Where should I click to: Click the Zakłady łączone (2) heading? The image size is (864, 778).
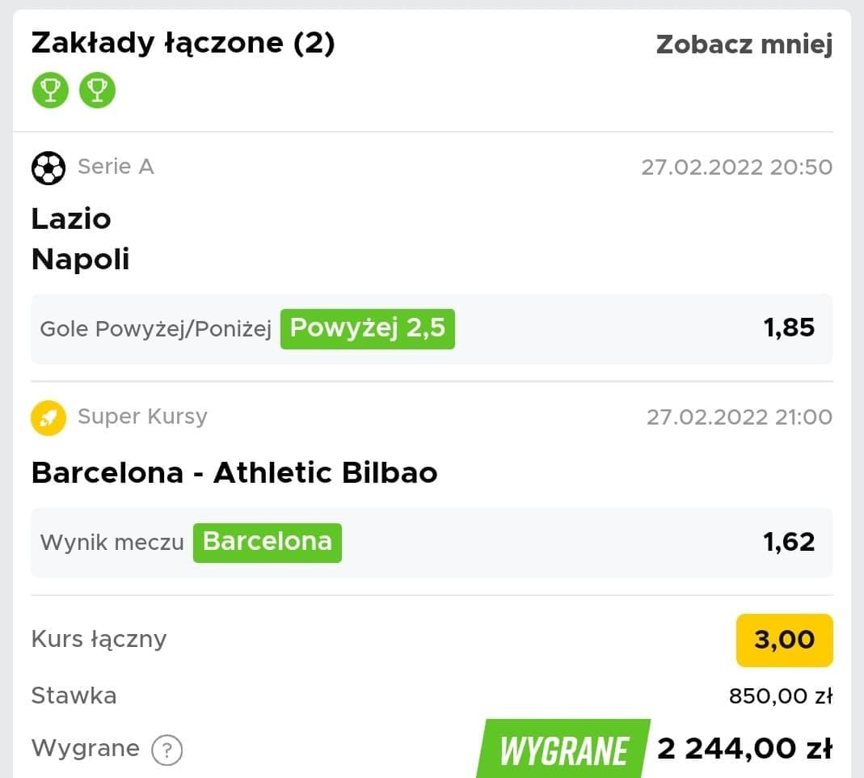[x=183, y=43]
